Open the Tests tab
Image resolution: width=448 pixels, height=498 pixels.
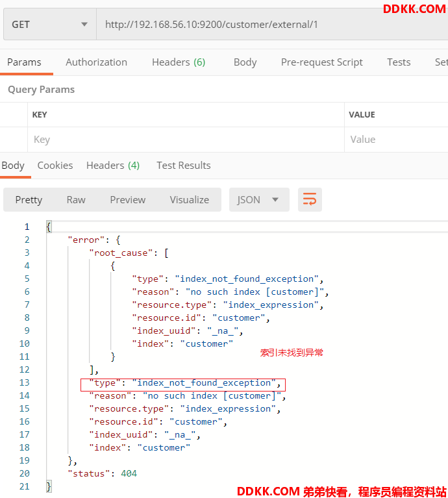pos(399,62)
